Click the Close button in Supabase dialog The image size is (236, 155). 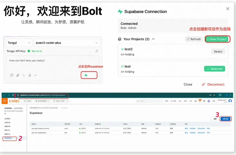(x=188, y=84)
